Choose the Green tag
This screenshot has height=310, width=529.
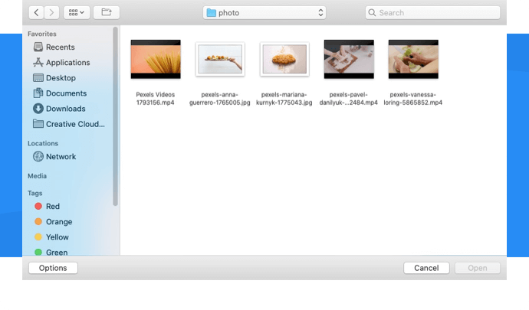coord(51,252)
